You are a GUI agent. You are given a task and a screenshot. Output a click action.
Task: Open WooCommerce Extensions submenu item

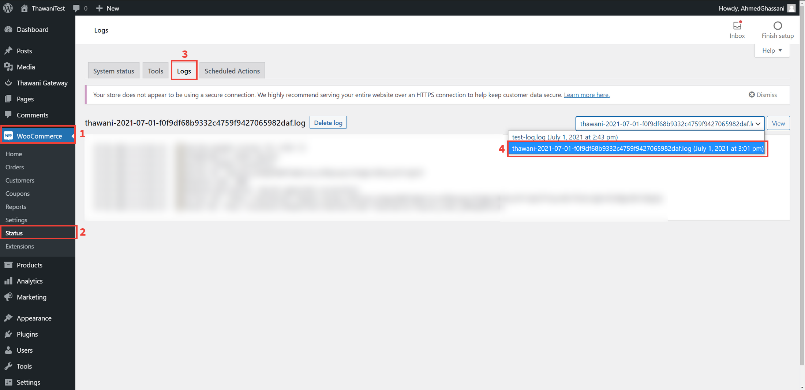[x=20, y=246]
